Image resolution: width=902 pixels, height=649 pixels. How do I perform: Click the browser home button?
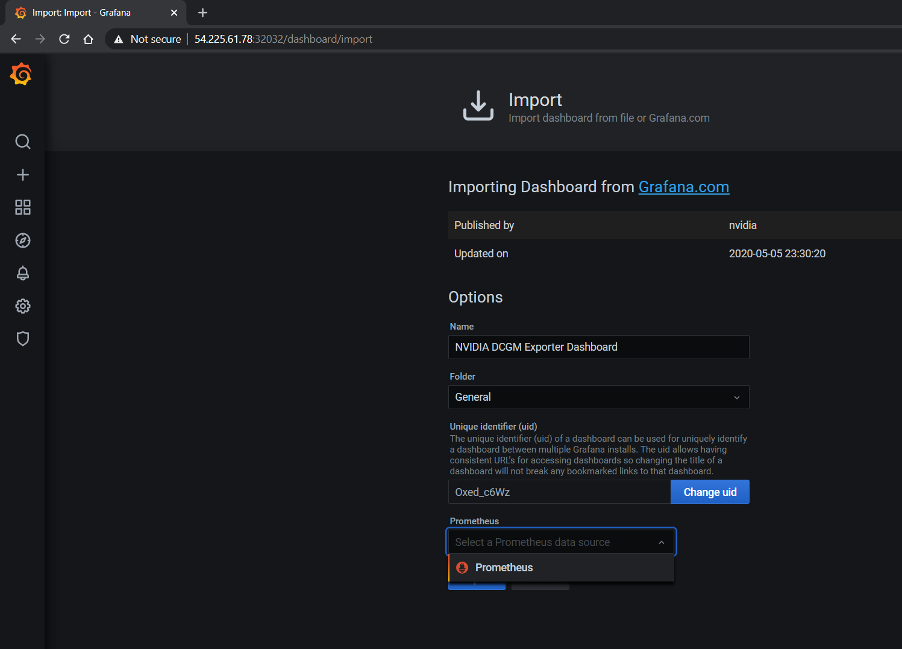88,39
